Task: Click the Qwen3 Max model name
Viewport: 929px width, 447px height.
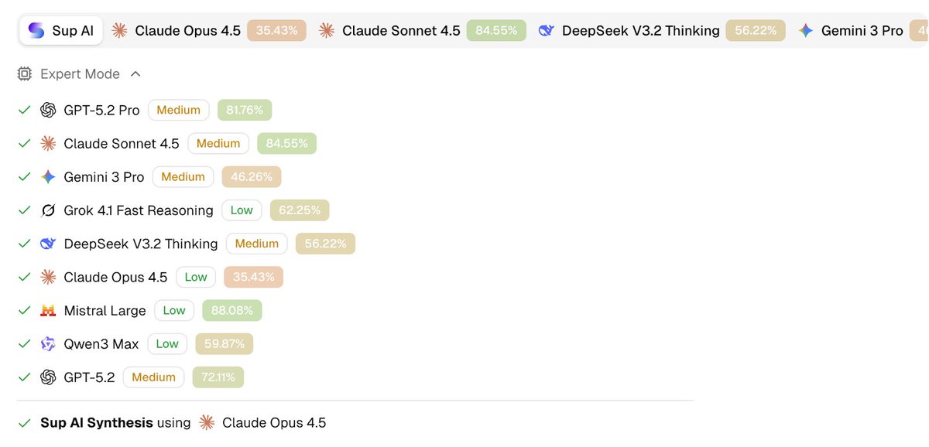Action: (x=101, y=344)
